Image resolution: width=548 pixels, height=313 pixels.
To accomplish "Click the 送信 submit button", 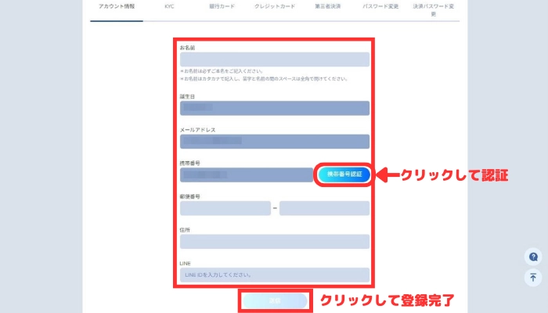I will coord(275,300).
